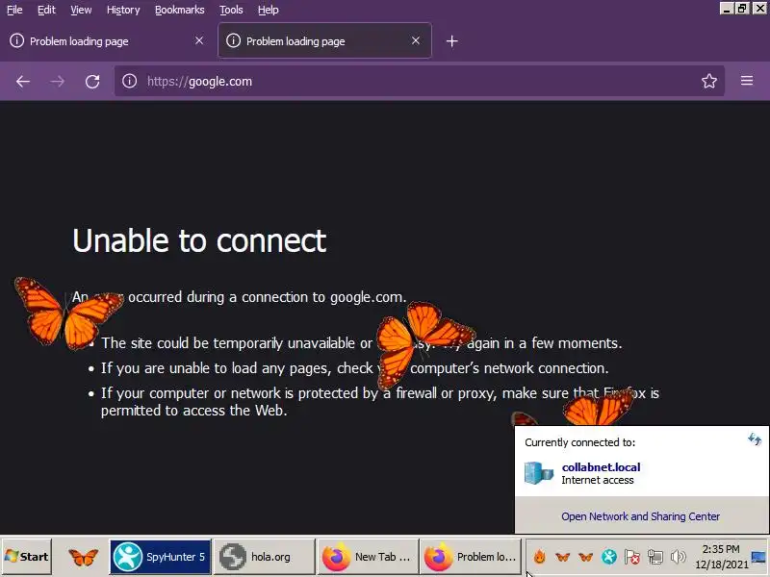770x577 pixels.
Task: Reload the current page
Action: point(92,82)
